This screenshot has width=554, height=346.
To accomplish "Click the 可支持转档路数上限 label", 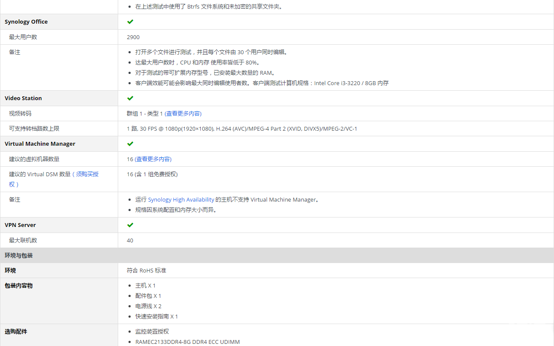I will 34,129.
